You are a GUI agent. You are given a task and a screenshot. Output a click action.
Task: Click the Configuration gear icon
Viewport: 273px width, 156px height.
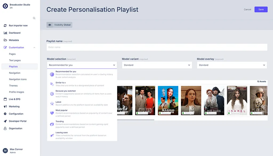pos(5,114)
